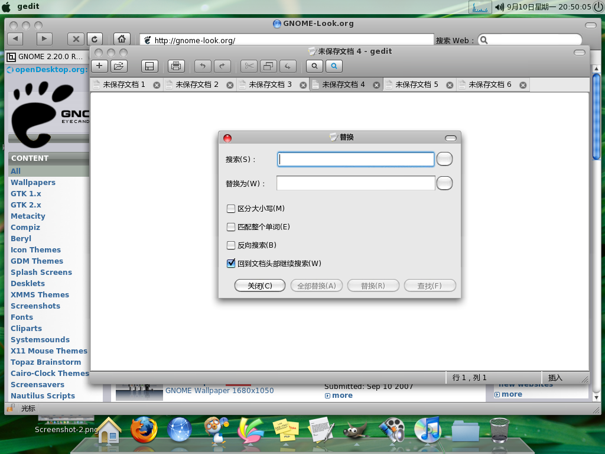Screen dimensions: 605x454
Task: Open the Trash in the dock
Action: [500, 430]
